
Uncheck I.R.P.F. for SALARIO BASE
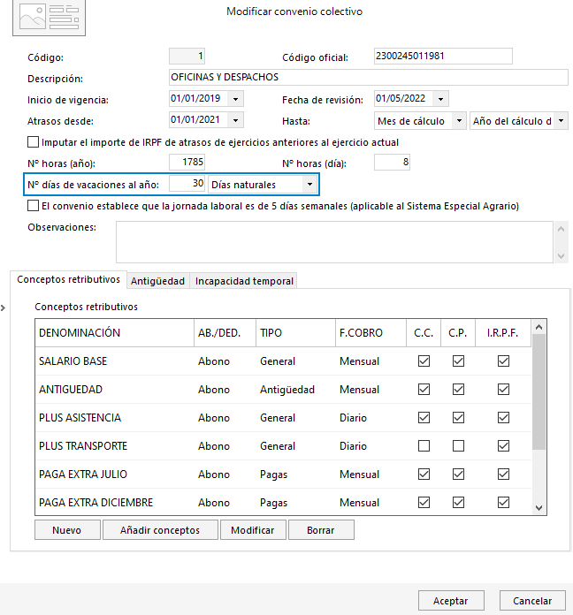click(503, 361)
